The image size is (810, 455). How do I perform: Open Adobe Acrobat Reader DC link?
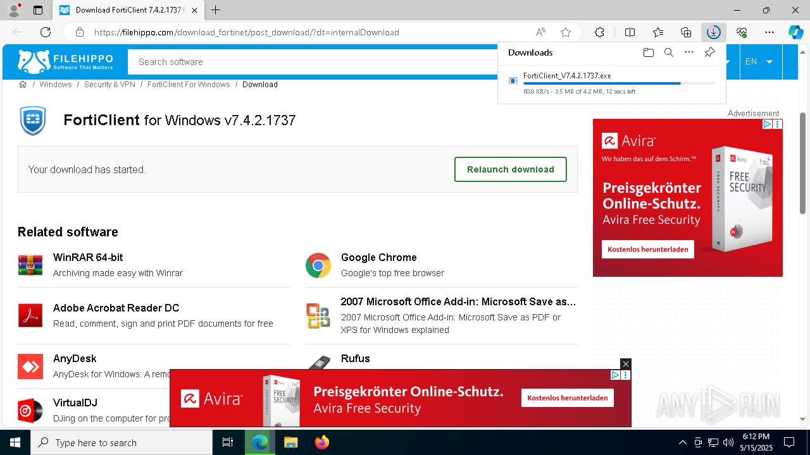(116, 308)
